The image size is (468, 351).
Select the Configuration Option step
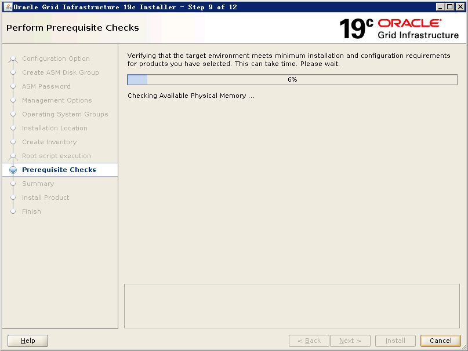coord(56,58)
